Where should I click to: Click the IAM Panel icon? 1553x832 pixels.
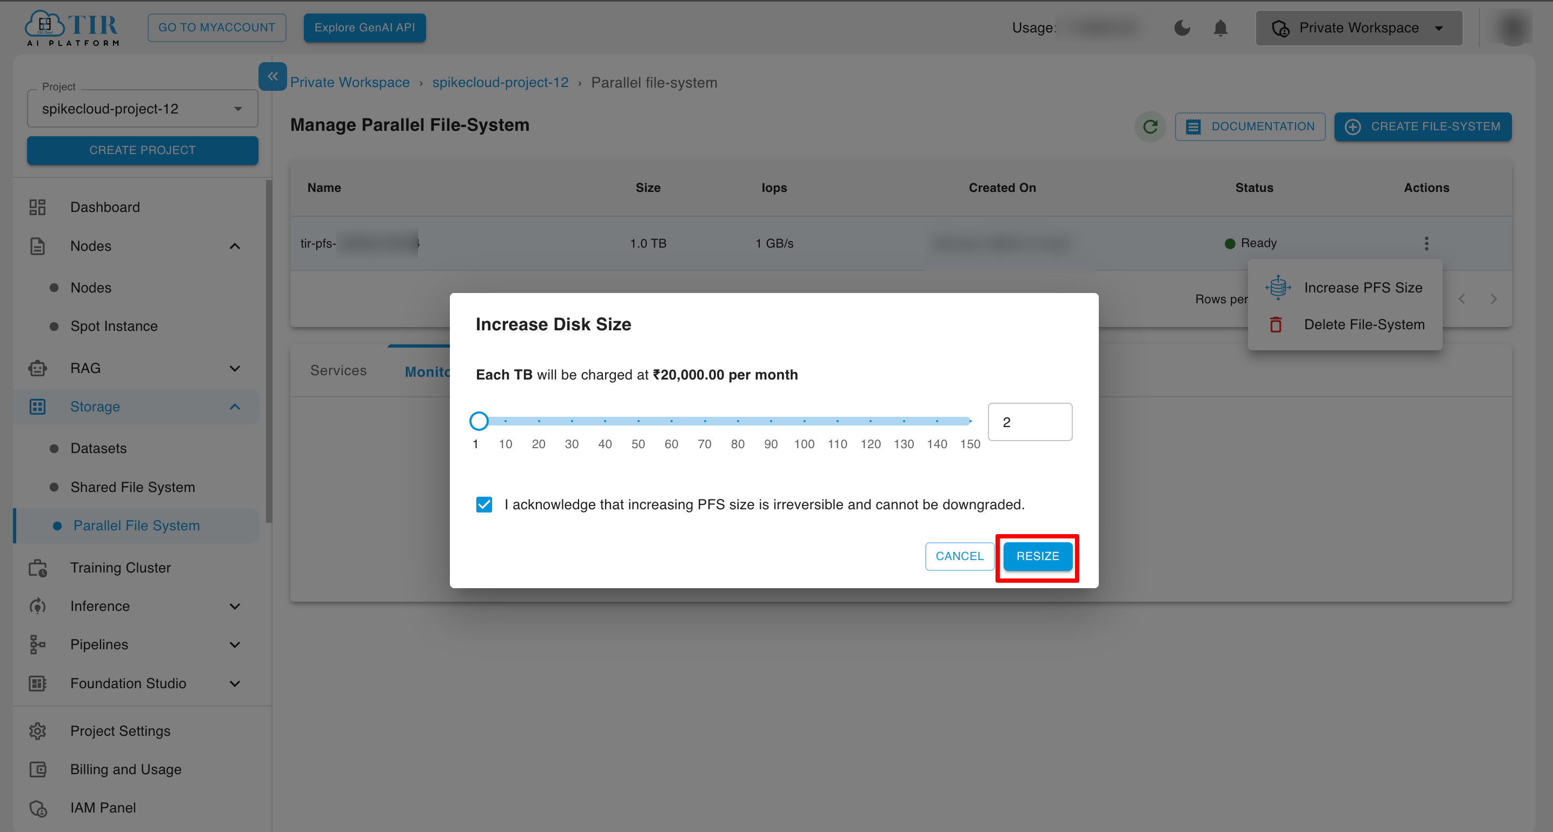[x=37, y=808]
